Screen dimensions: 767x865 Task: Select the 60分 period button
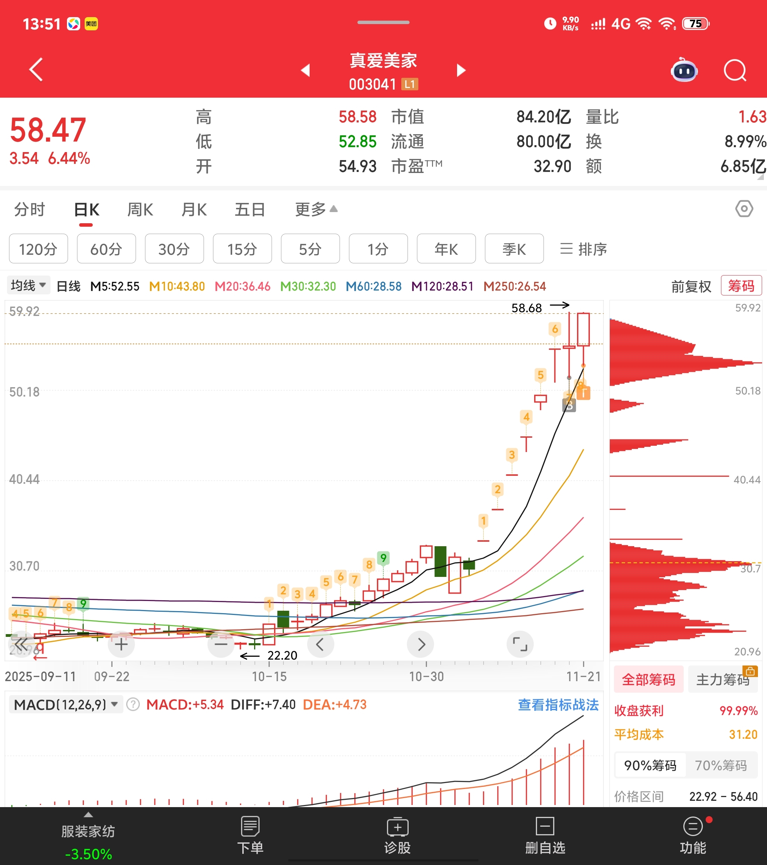[106, 249]
